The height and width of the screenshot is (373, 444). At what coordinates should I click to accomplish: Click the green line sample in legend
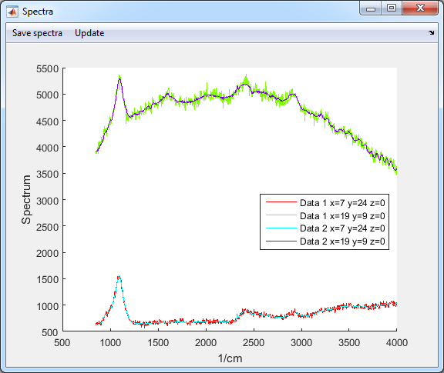point(281,215)
